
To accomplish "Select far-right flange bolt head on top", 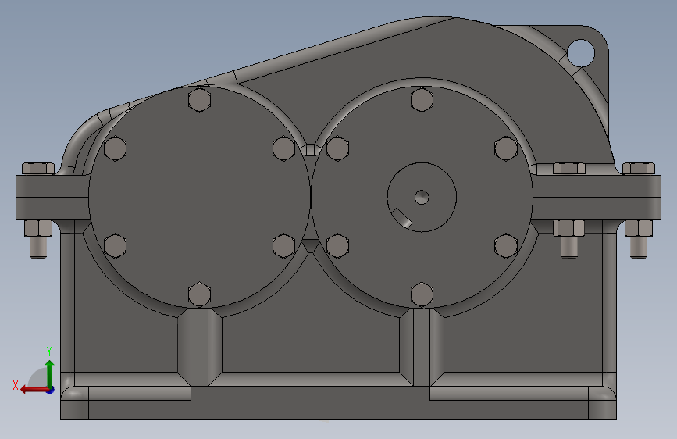I will click(x=639, y=169).
